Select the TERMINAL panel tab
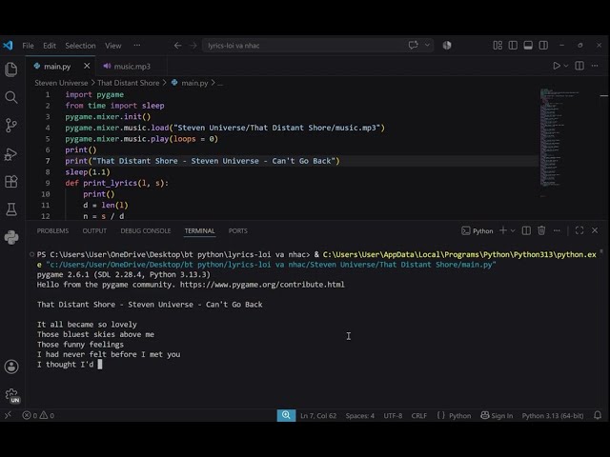The image size is (610, 457). point(199,230)
